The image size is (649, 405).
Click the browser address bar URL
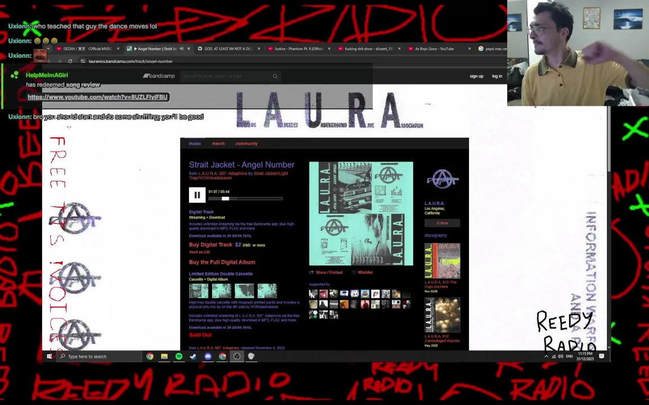click(130, 61)
